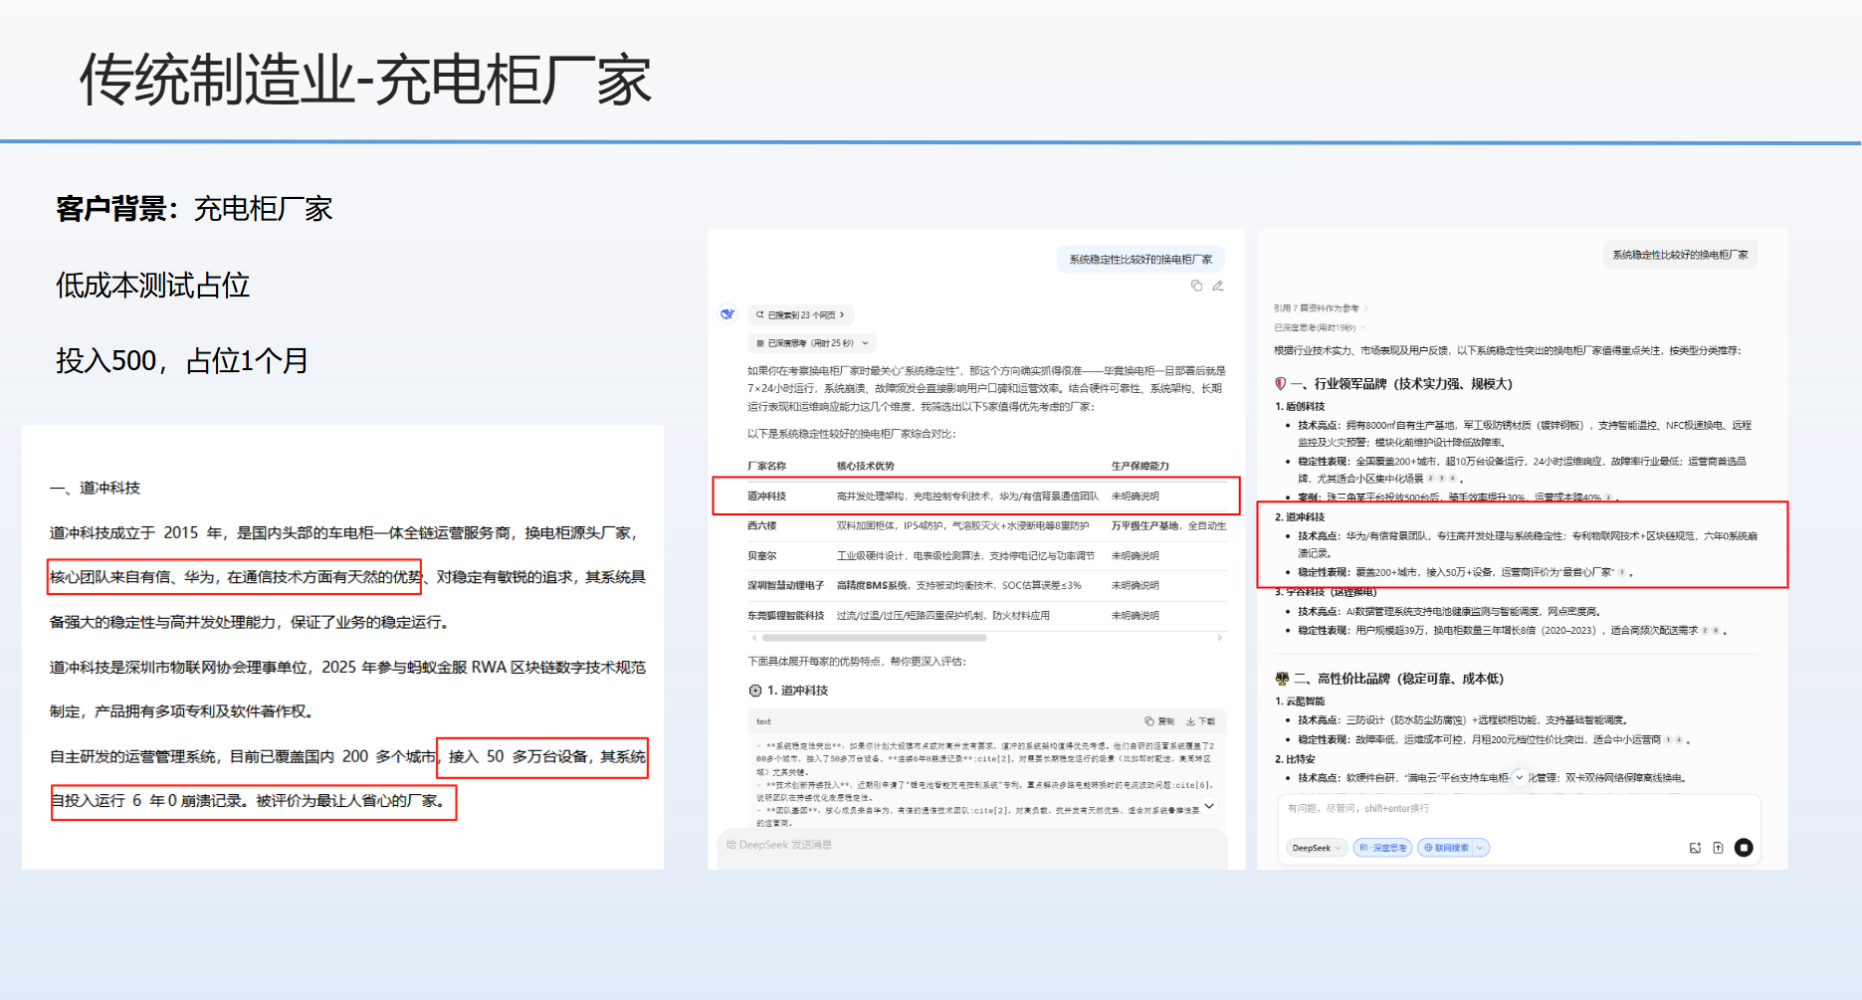Click the 2. 道冲科技 heading in the right panel
This screenshot has height=1000, width=1862.
(1300, 516)
